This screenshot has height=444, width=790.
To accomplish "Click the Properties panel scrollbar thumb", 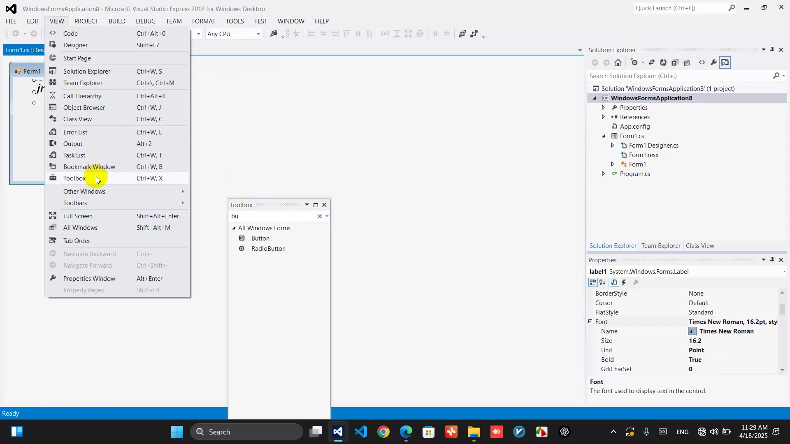I will [782, 308].
